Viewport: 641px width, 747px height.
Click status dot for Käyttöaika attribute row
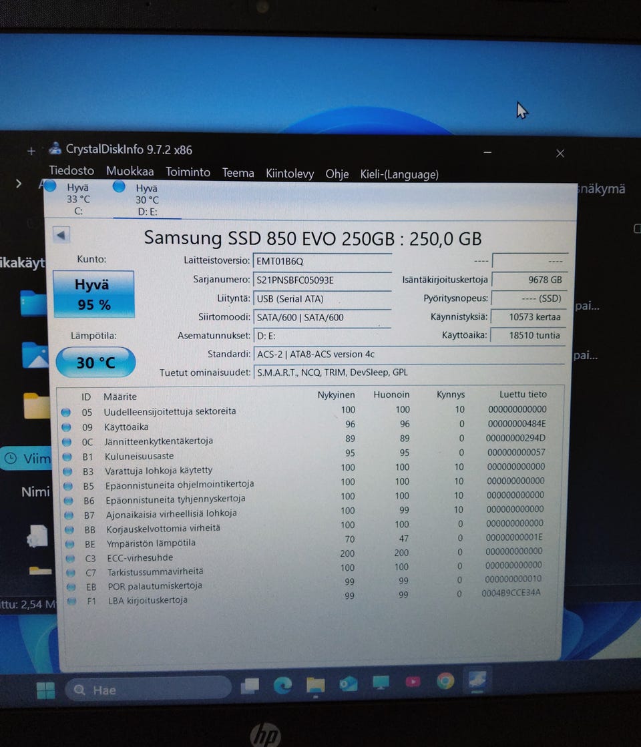pyautogui.click(x=66, y=427)
